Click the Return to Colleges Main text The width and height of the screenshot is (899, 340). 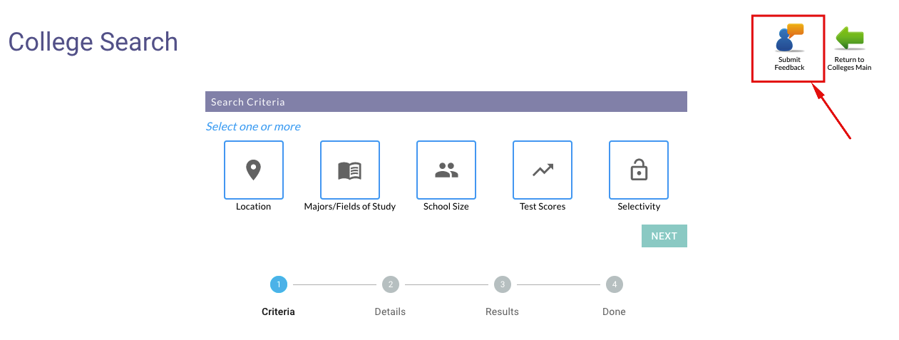point(849,63)
